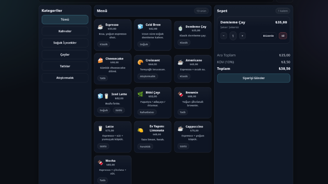Click the Demleme Çay tea cup icon

[180, 28]
